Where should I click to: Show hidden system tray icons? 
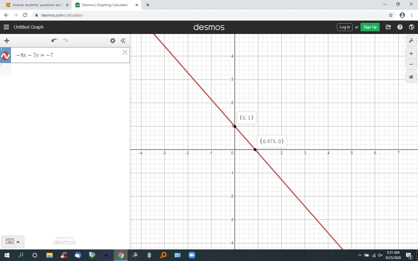(x=359, y=255)
